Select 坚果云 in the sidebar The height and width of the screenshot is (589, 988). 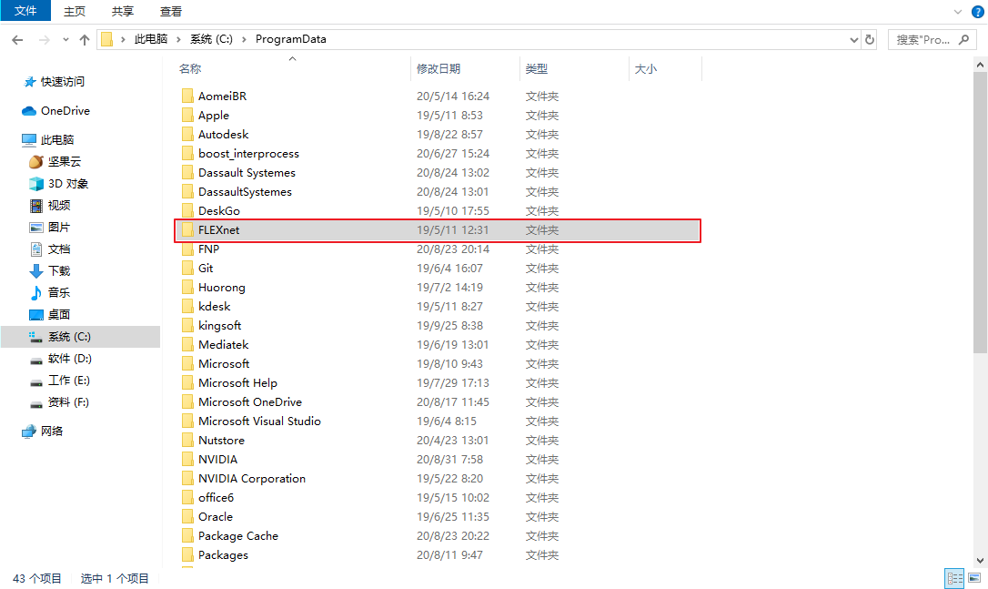(x=64, y=162)
